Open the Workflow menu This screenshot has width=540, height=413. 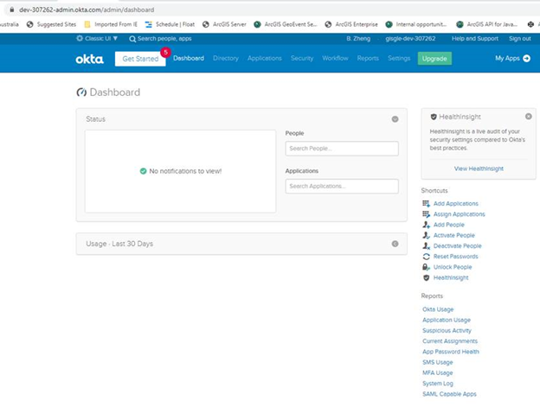click(335, 58)
